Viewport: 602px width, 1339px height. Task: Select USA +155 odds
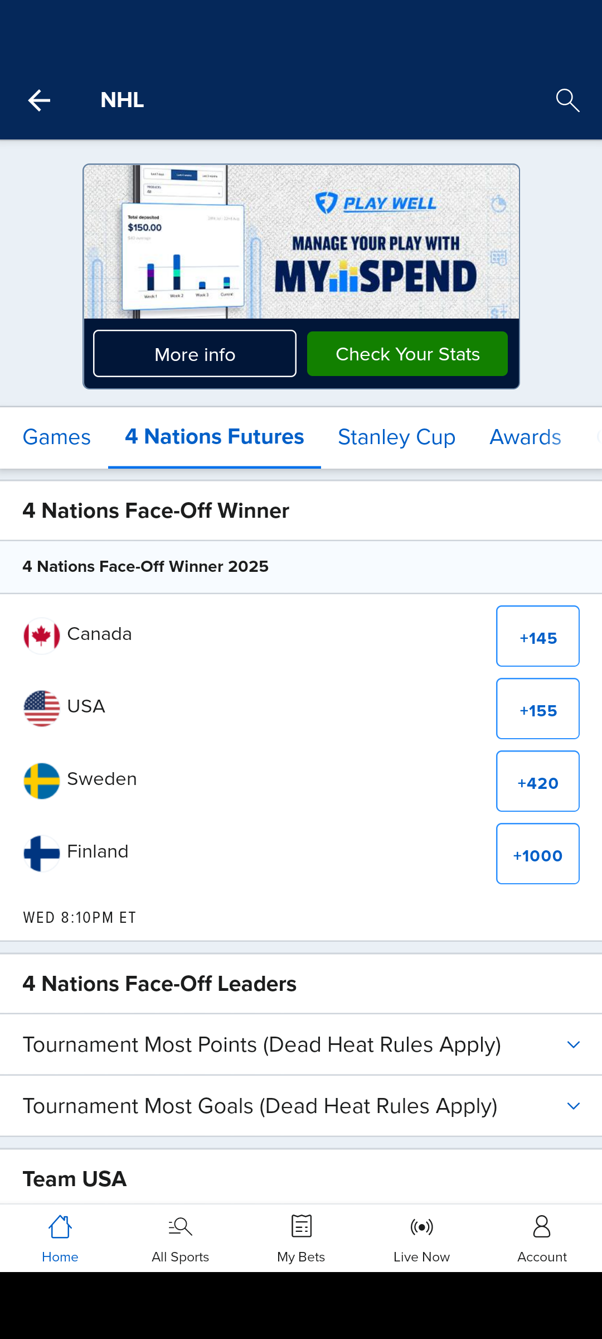538,709
